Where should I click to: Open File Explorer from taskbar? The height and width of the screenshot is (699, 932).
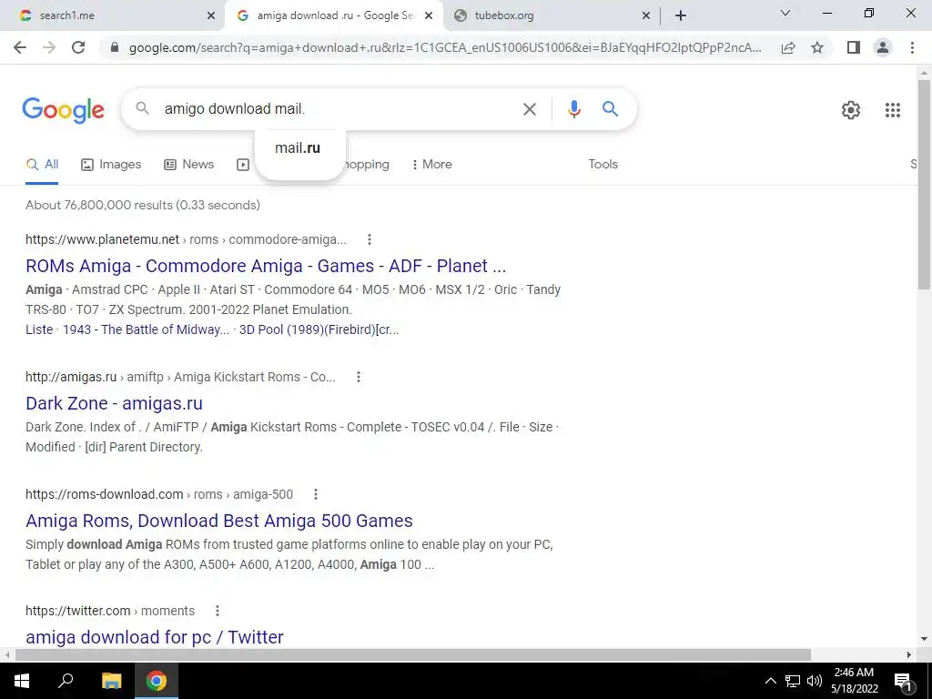click(111, 681)
